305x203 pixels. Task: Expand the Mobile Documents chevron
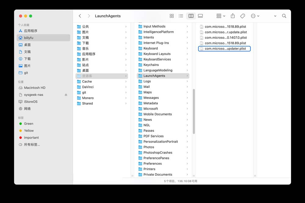click(x=187, y=114)
